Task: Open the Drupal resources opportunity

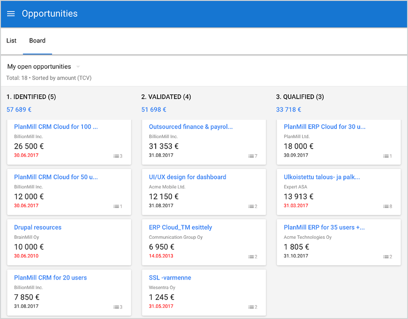Action: pos(38,227)
